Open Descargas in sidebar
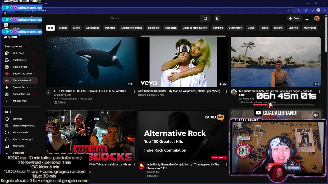The height and width of the screenshot is (184, 328). click(20, 153)
